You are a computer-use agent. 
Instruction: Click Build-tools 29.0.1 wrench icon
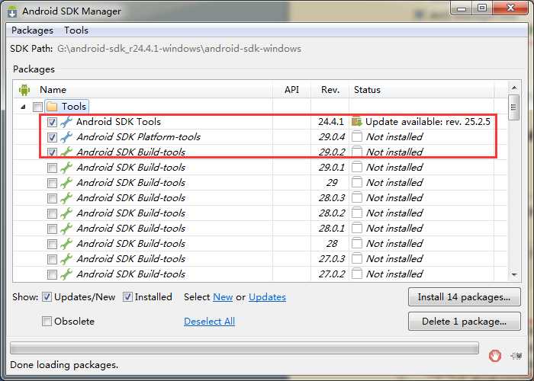[x=66, y=168]
